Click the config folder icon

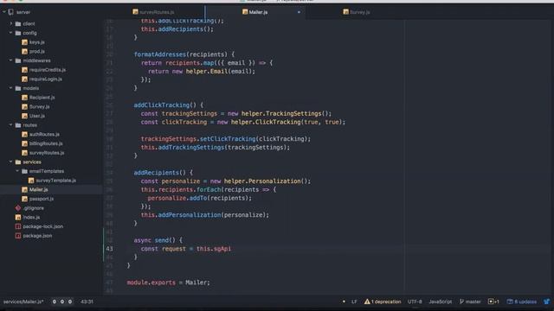[x=18, y=33]
